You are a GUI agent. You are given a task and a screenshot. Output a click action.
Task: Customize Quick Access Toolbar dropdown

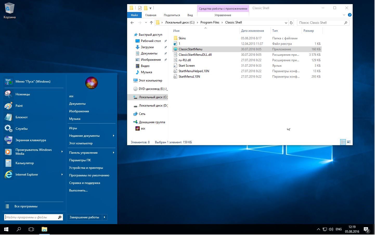click(150, 8)
